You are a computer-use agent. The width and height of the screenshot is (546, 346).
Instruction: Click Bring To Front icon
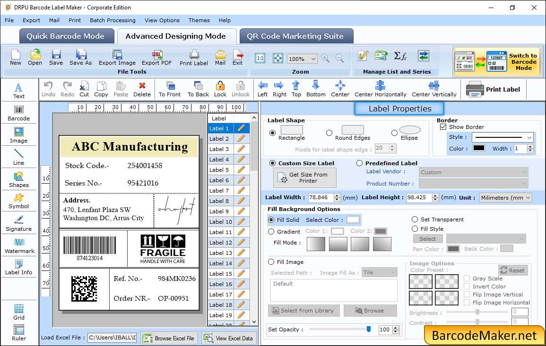click(170, 89)
